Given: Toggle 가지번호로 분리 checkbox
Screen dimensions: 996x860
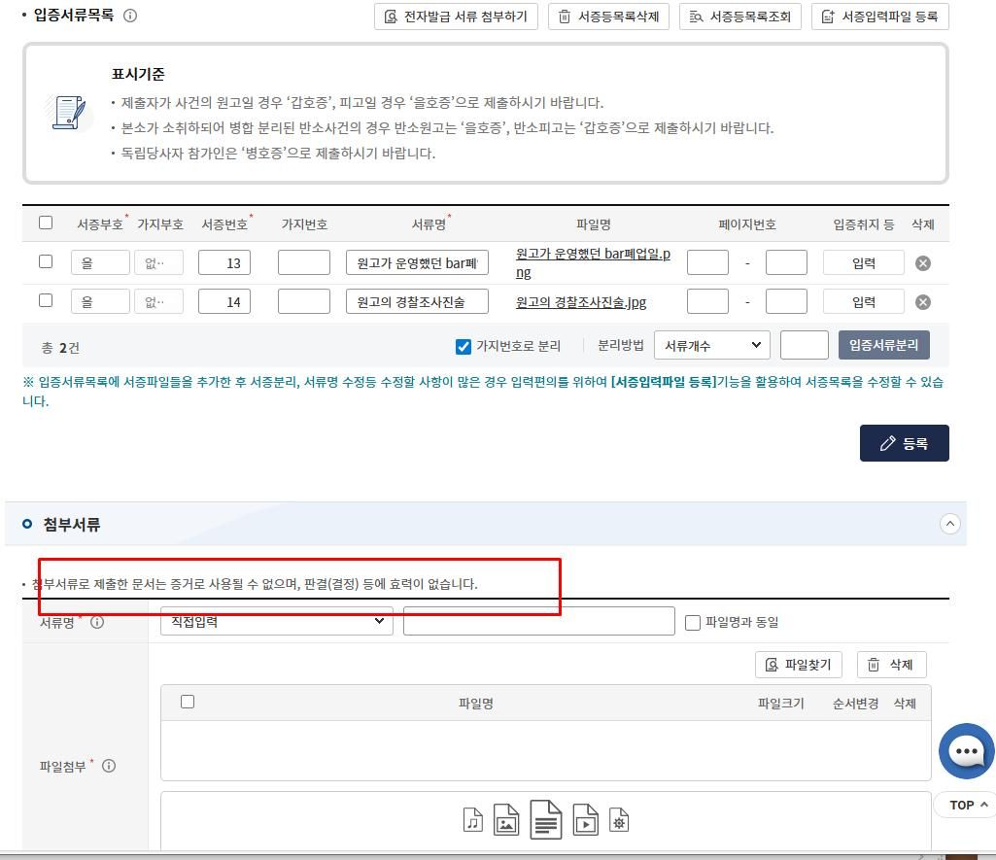Looking at the screenshot, I should 464,346.
